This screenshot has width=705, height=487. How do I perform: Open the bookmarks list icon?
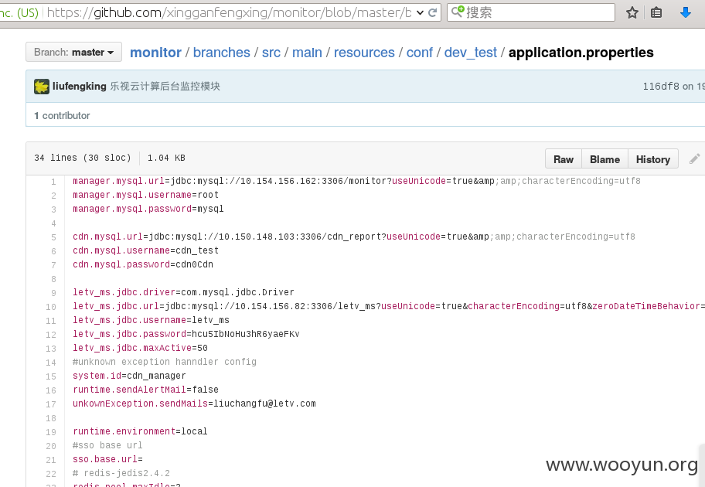click(x=656, y=12)
